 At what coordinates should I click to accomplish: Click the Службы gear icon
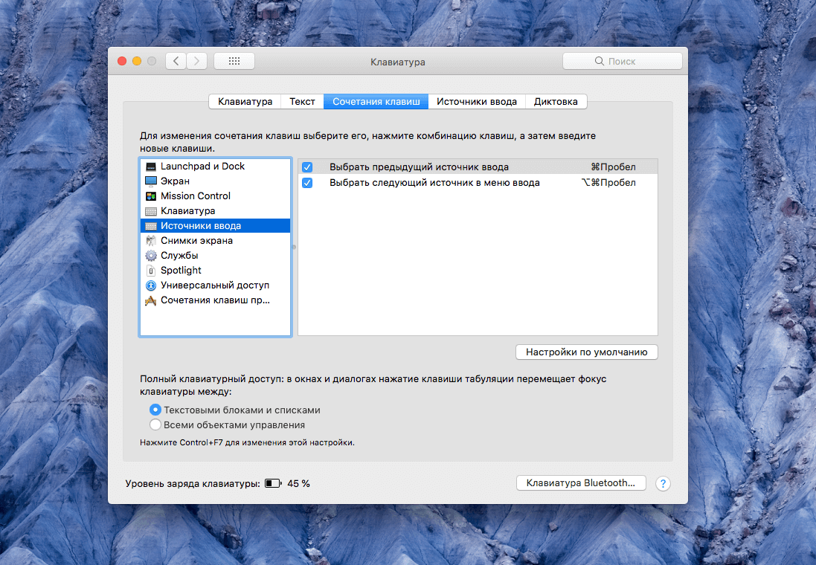[x=151, y=256]
